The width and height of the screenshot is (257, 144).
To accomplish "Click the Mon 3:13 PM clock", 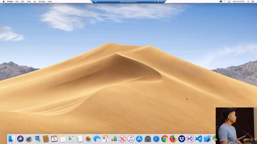I will coord(239,2).
